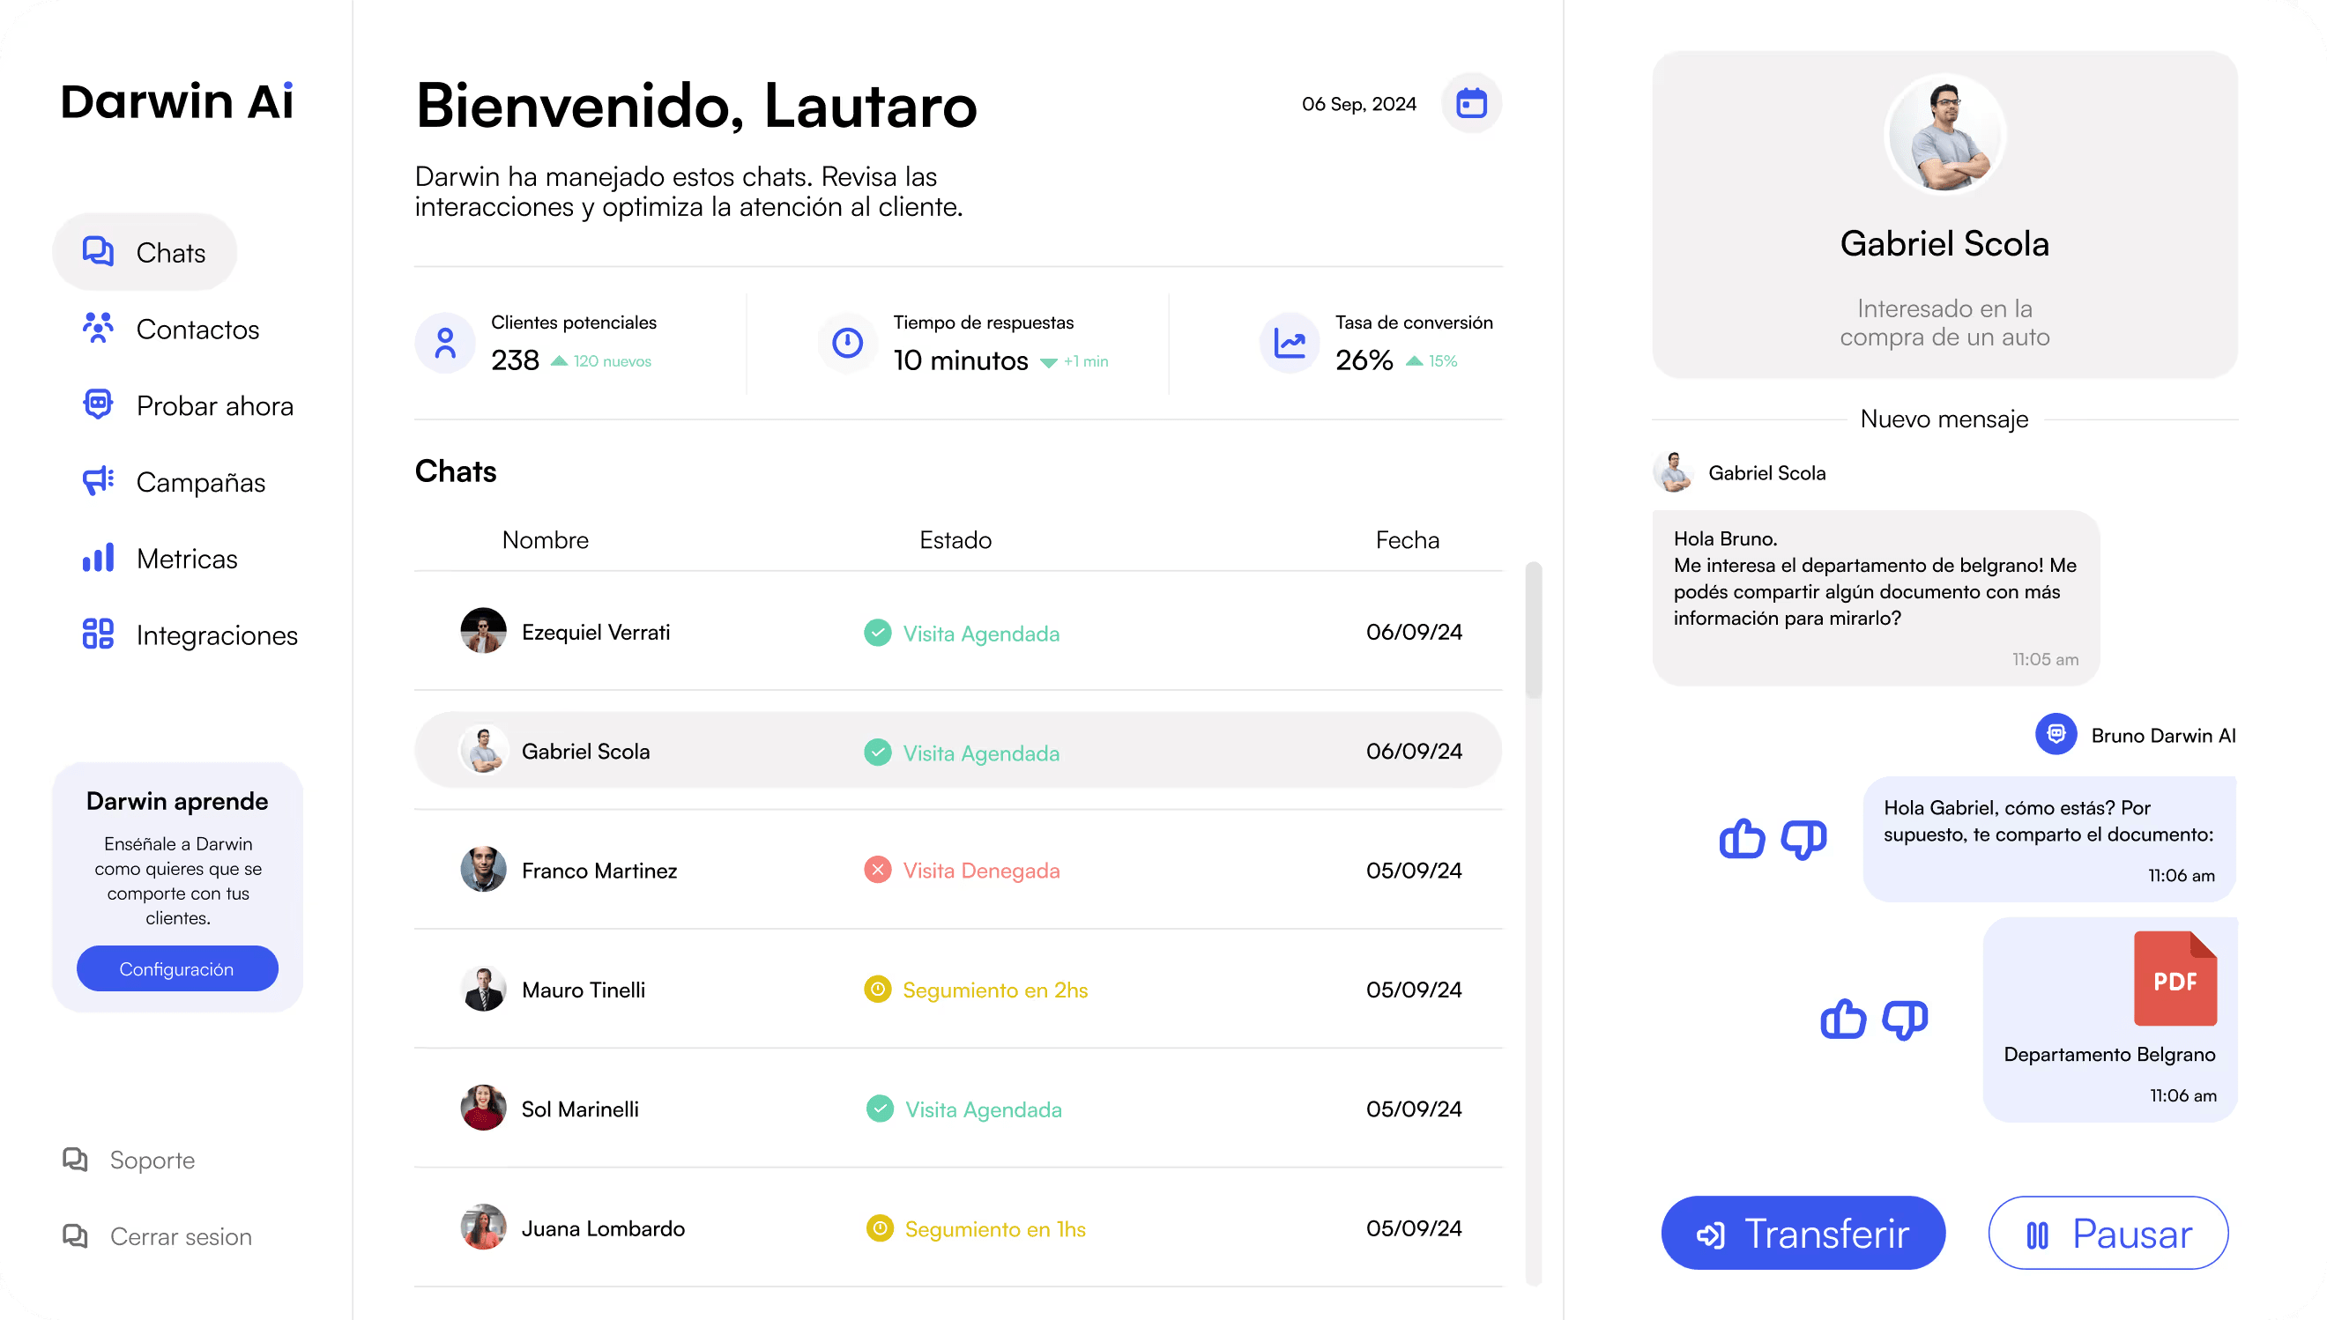
Task: Click the Metricas bar chart icon
Action: pos(98,558)
